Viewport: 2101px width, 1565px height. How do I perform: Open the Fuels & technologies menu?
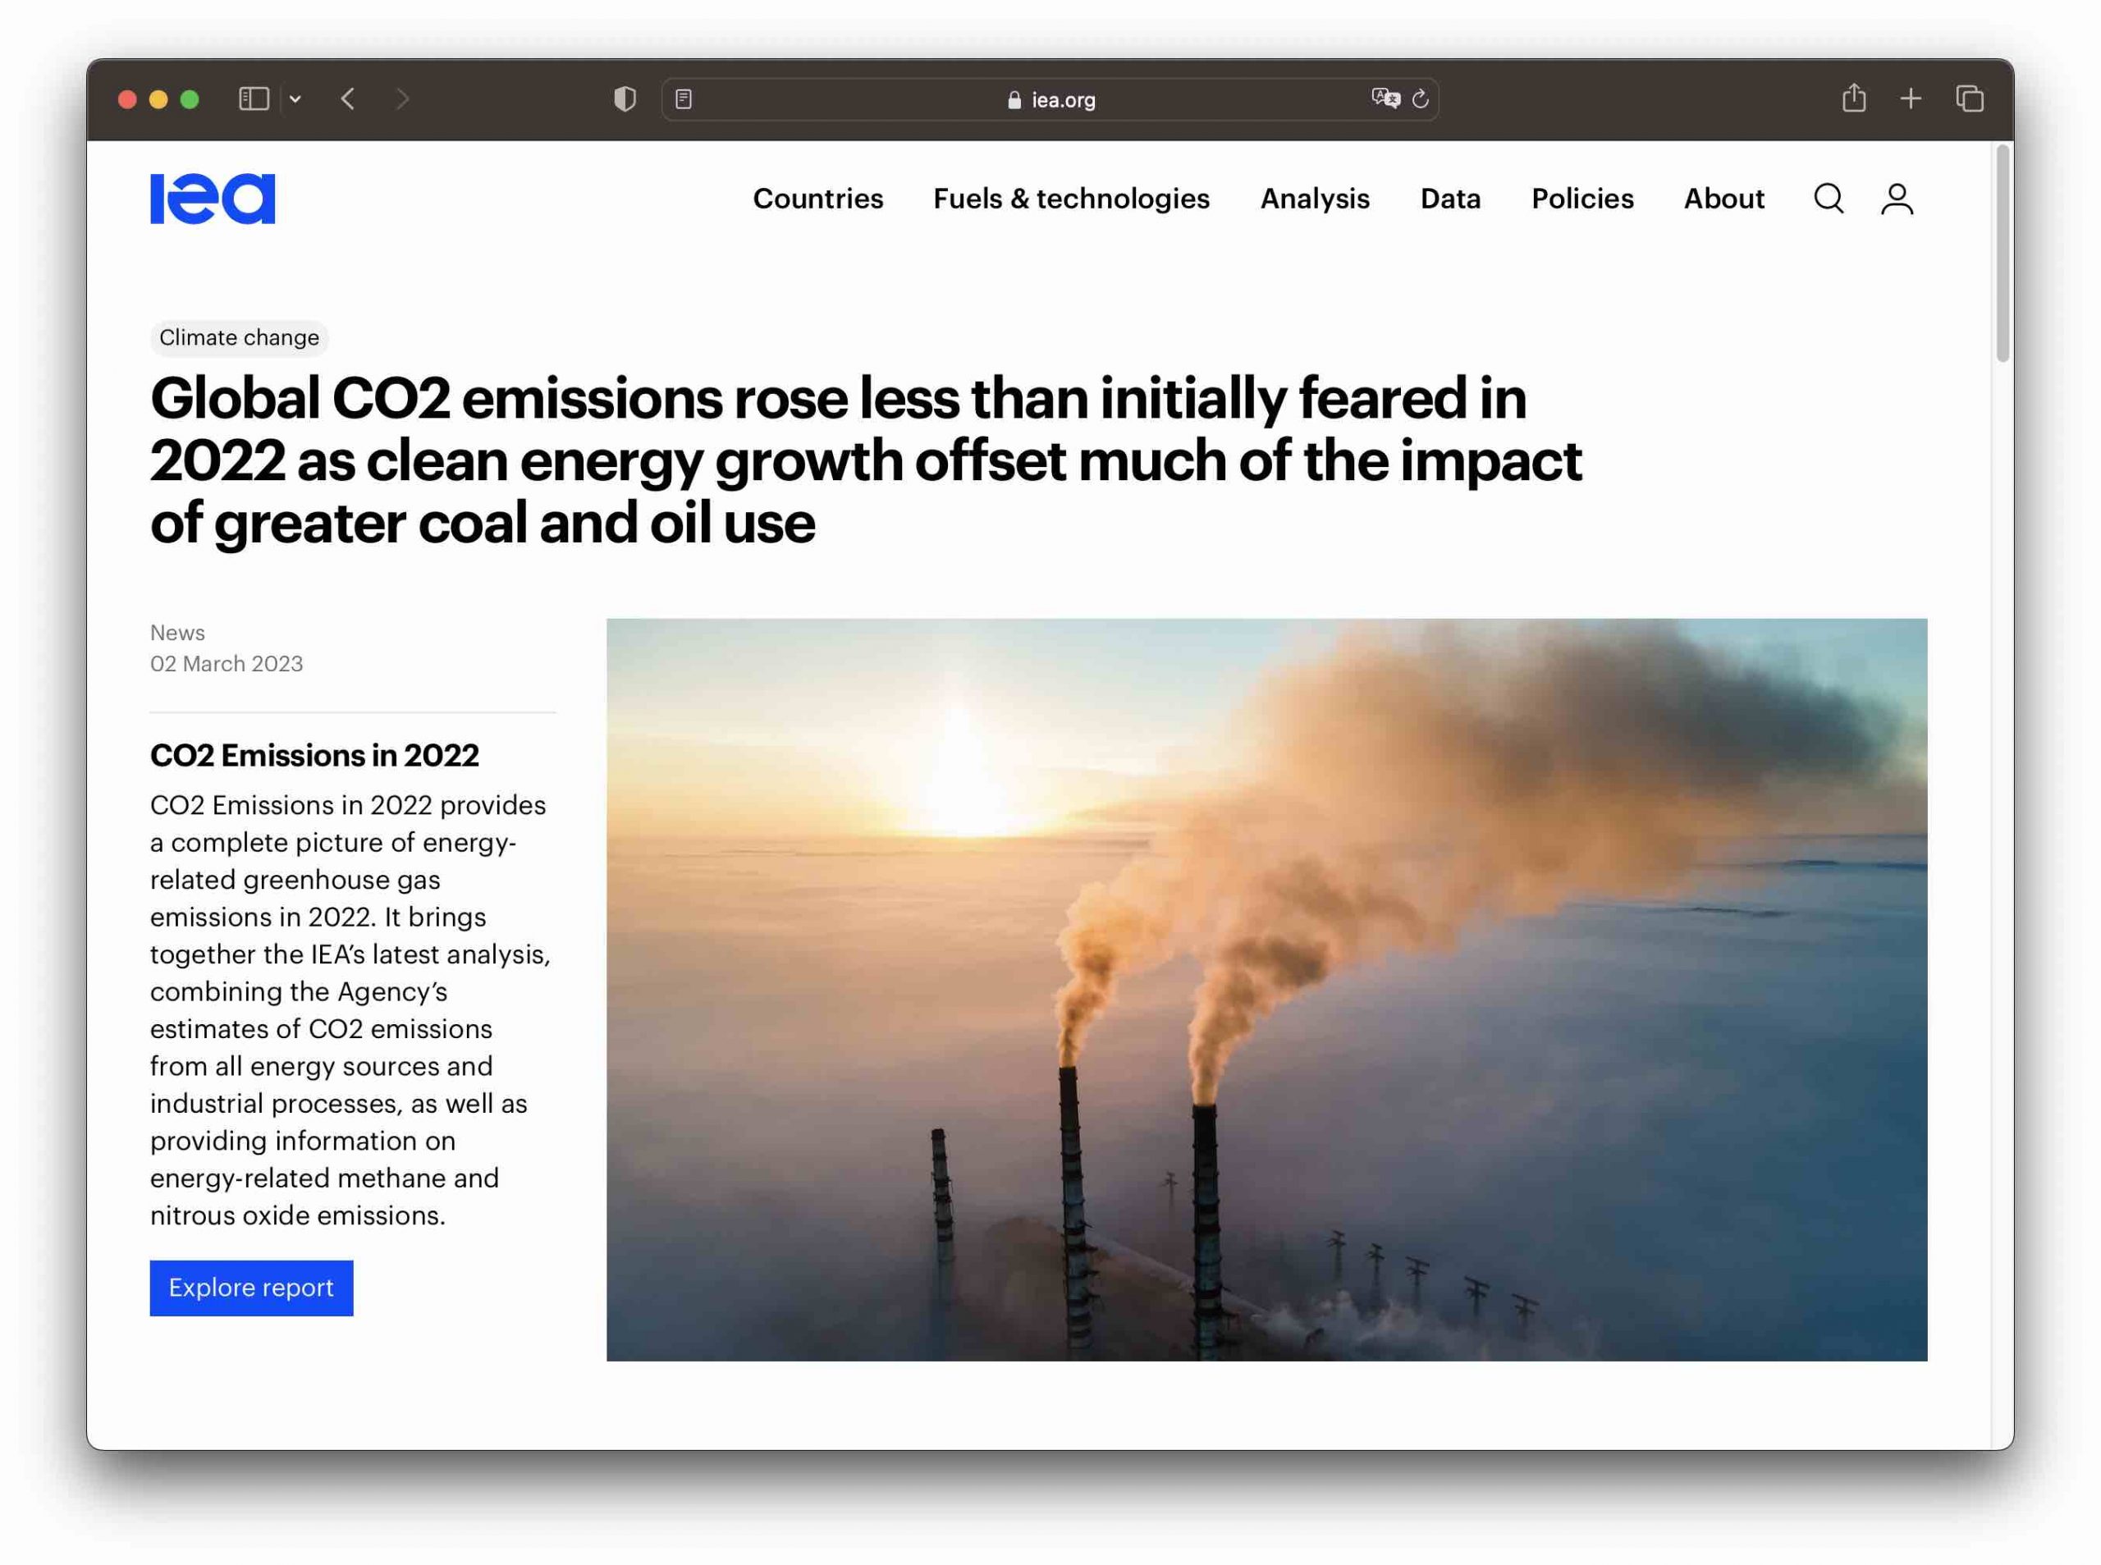pos(1071,199)
